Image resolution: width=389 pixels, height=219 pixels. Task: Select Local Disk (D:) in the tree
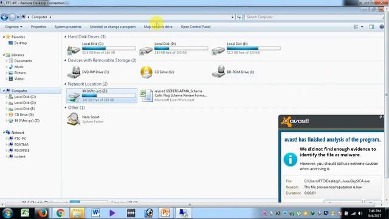click(x=25, y=103)
